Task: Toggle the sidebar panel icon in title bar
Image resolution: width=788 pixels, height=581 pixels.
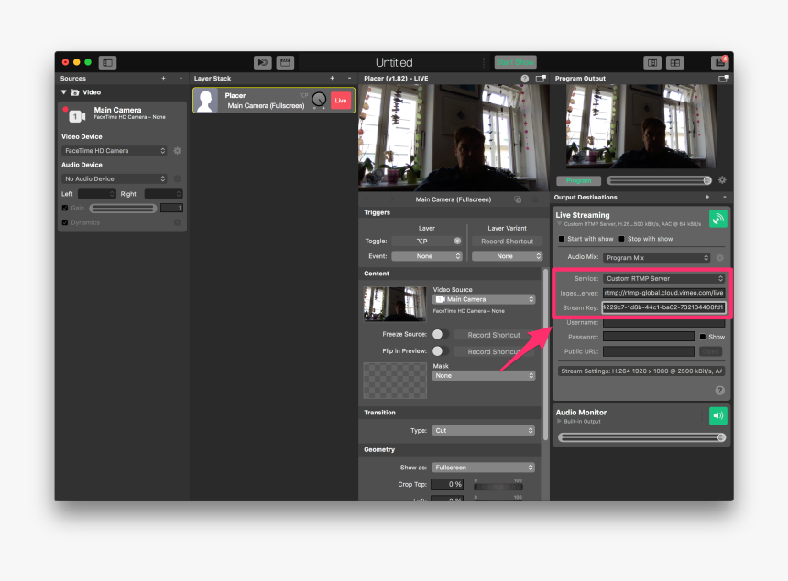Action: pyautogui.click(x=107, y=62)
